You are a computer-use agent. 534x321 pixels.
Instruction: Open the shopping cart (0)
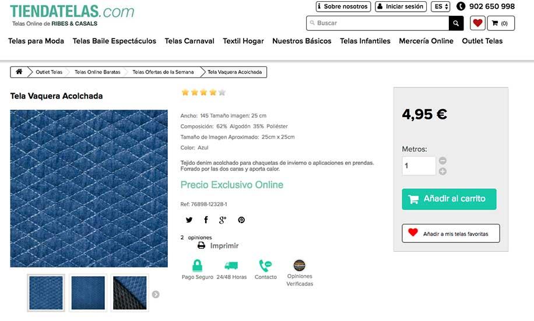501,23
